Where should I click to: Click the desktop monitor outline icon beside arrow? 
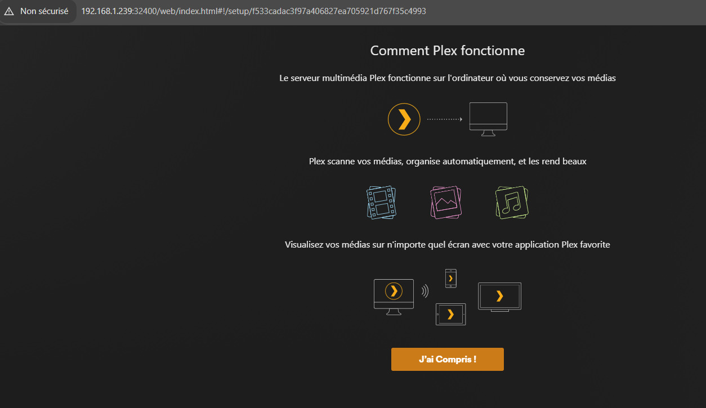pos(489,119)
